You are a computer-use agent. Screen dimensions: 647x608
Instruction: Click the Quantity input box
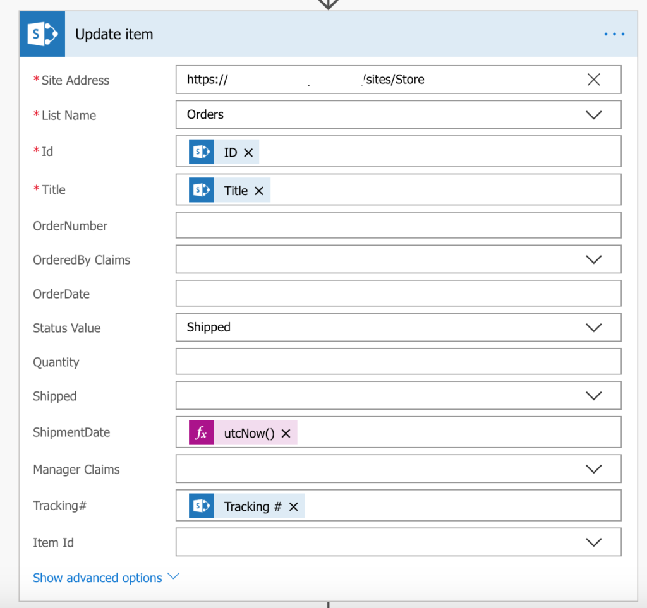coord(398,362)
